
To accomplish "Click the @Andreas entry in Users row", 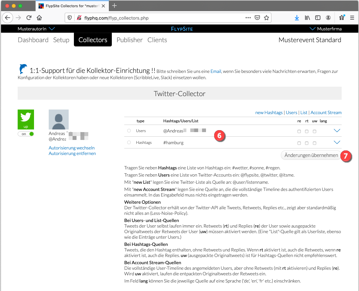I will pyautogui.click(x=184, y=131).
